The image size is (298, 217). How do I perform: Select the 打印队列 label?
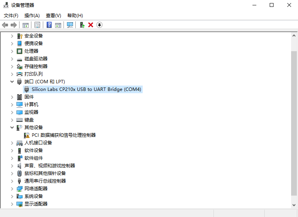(x=34, y=74)
